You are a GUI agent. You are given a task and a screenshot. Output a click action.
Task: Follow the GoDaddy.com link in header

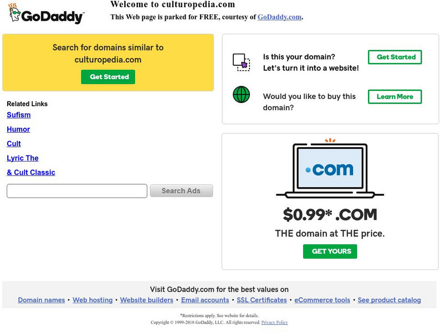point(279,17)
